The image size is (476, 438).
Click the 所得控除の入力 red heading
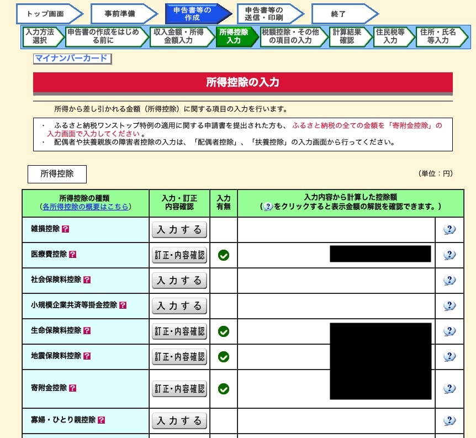click(x=242, y=82)
